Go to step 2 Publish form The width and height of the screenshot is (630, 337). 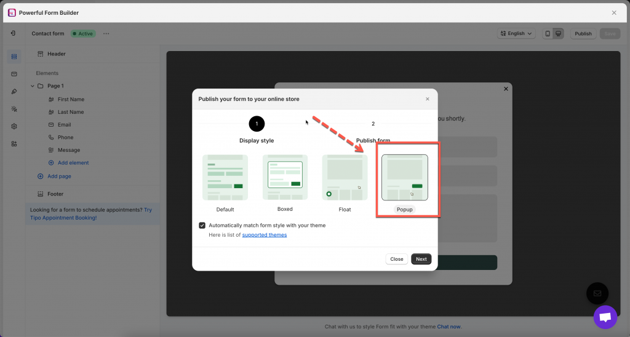click(373, 124)
